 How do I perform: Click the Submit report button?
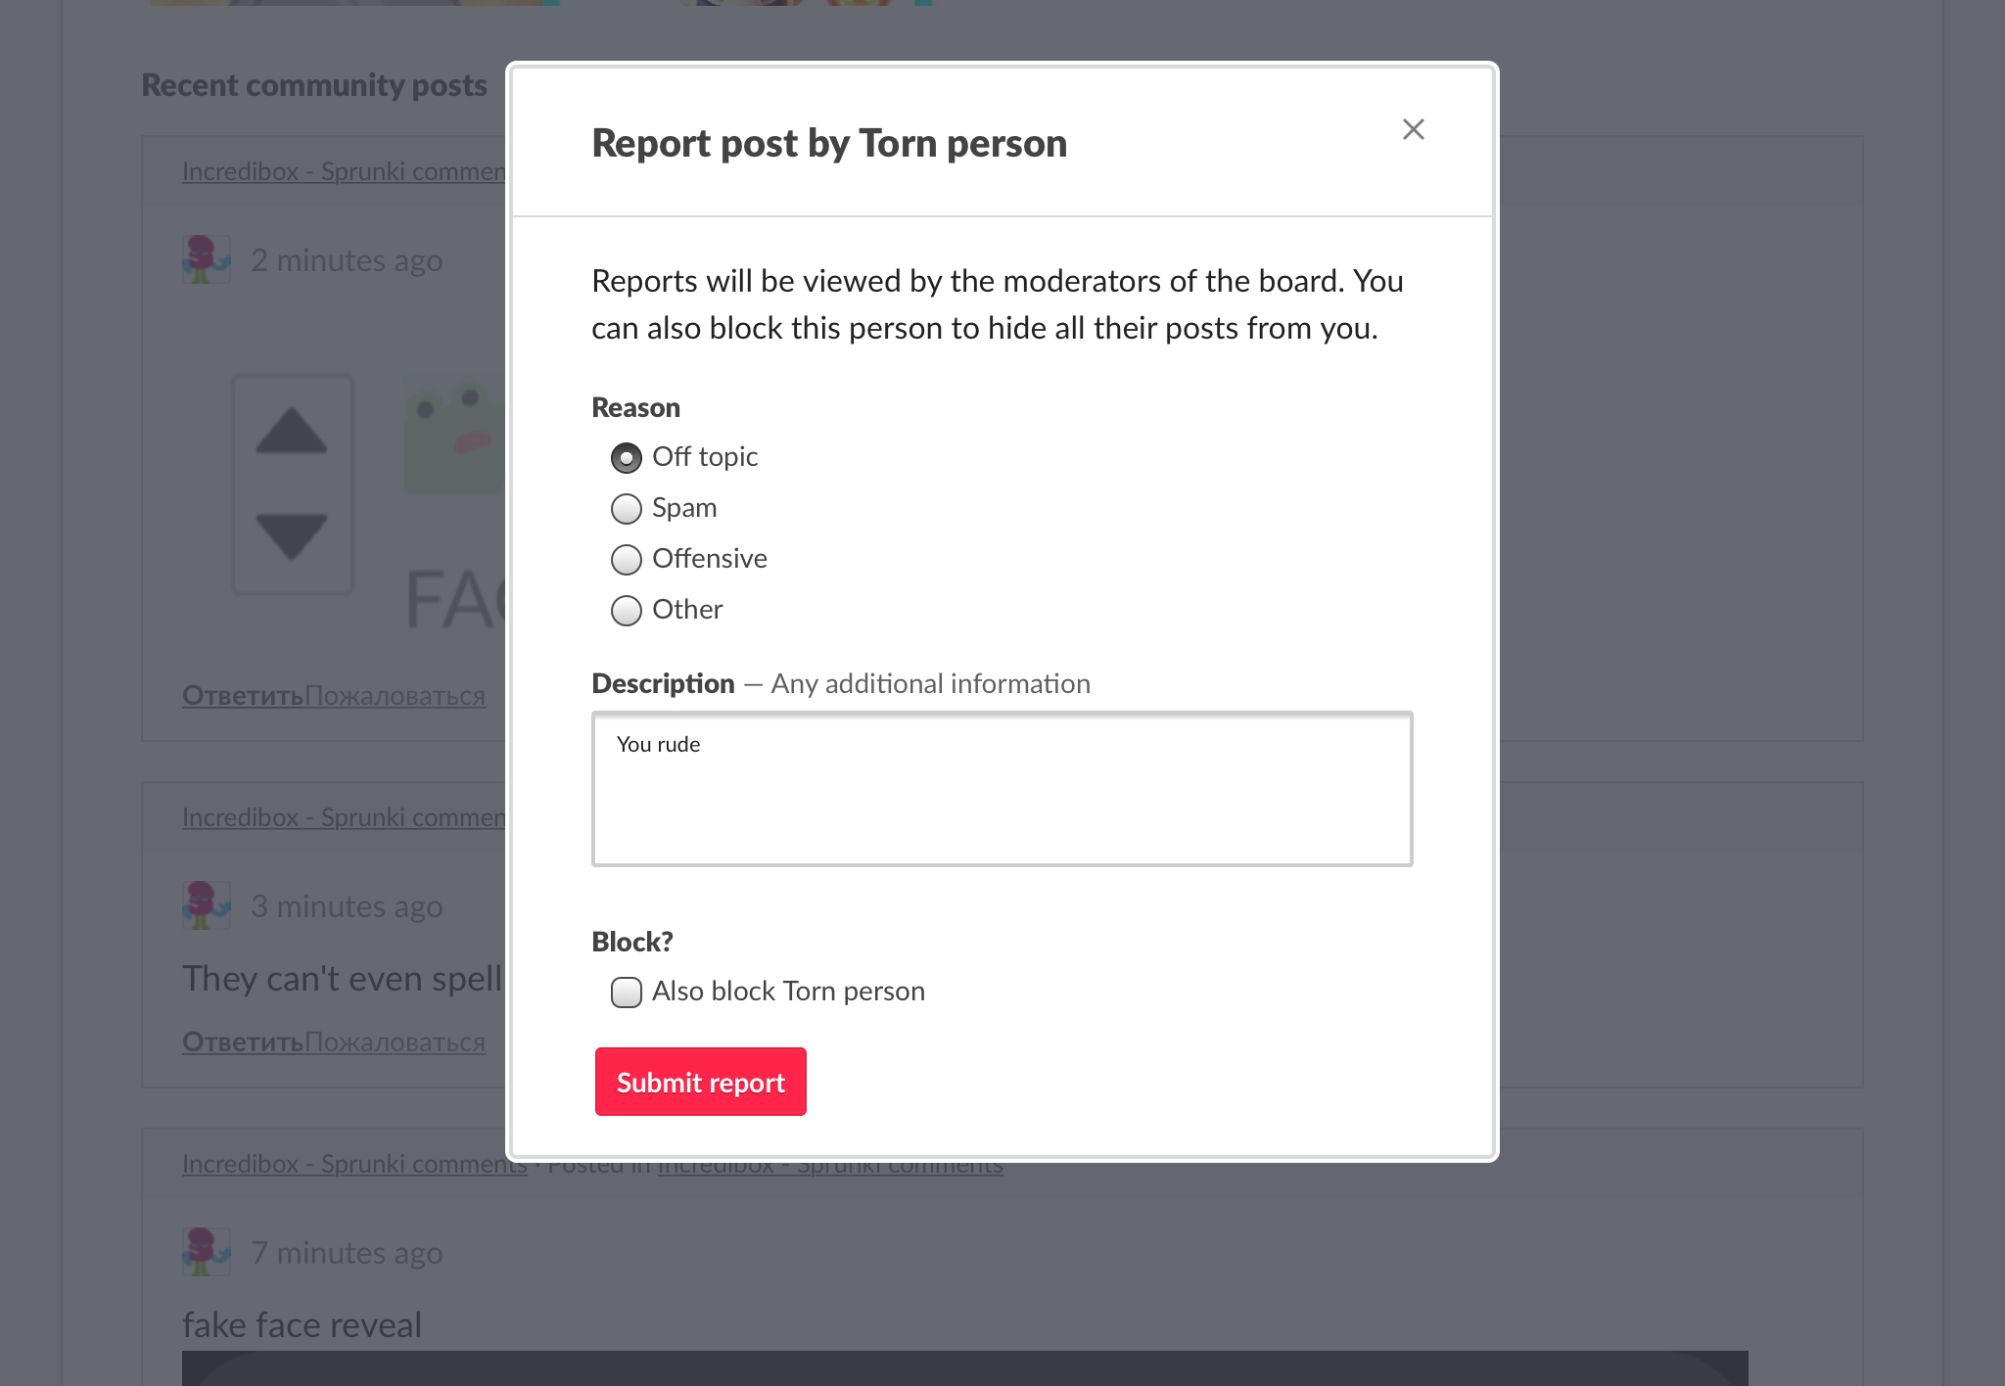pos(701,1082)
